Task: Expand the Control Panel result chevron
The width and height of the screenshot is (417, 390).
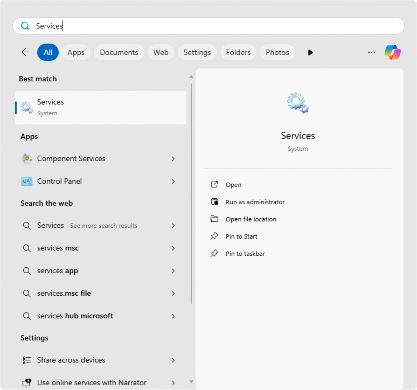Action: click(x=173, y=182)
